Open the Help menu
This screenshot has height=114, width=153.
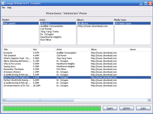click(x=9, y=8)
